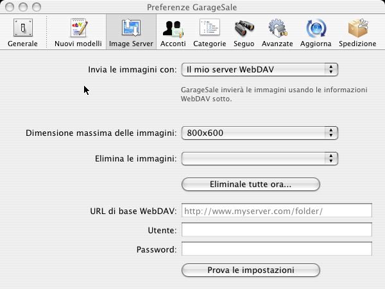The height and width of the screenshot is (289, 385).
Task: Open the Categorie preferences pane
Action: click(209, 33)
